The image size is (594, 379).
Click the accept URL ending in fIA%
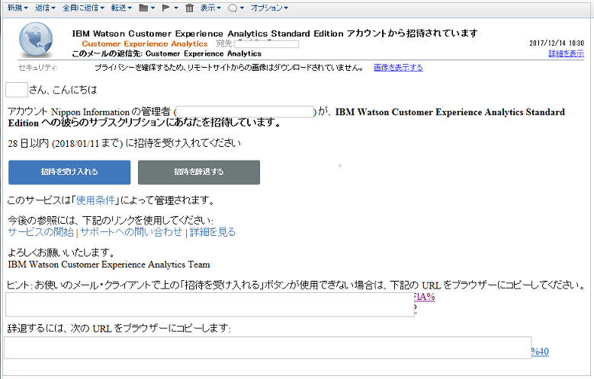[424, 297]
